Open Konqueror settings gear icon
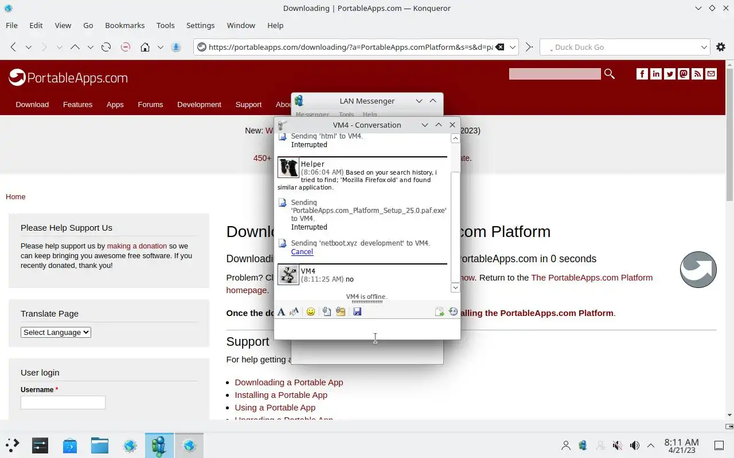Viewport: 734px width, 458px height. point(721,47)
